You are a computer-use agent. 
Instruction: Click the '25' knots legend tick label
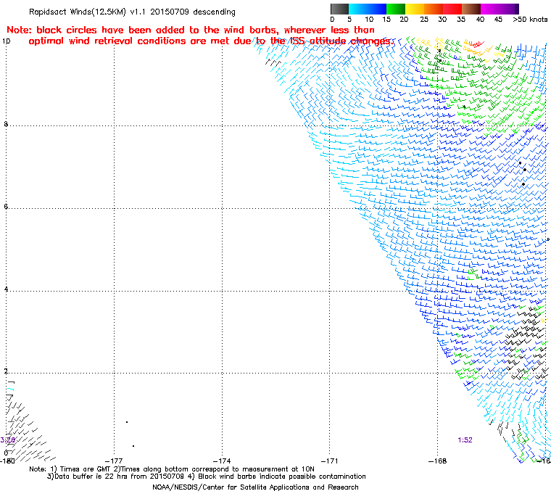(x=424, y=20)
